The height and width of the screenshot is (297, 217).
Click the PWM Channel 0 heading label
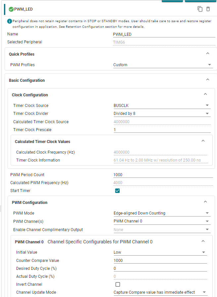[x=29, y=242]
